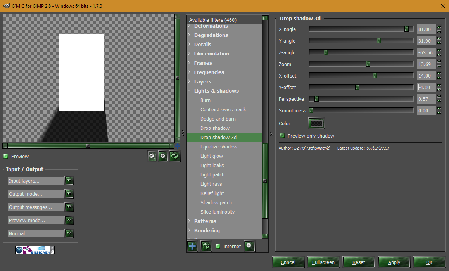
Task: Click the X-angle spinner arrows
Action: (x=439, y=29)
